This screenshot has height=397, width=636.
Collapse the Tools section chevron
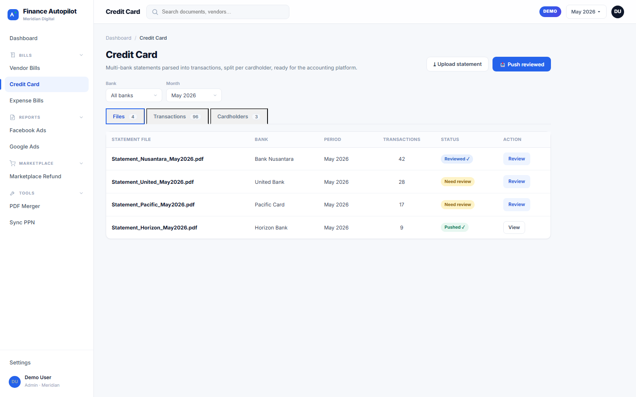[81, 193]
